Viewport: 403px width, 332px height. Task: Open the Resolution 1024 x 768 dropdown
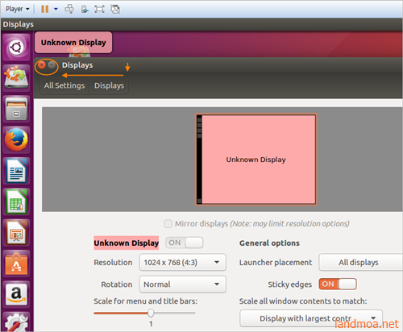[x=183, y=262]
